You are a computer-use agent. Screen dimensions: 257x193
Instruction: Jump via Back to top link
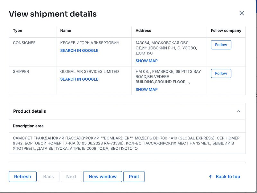[x=228, y=177]
